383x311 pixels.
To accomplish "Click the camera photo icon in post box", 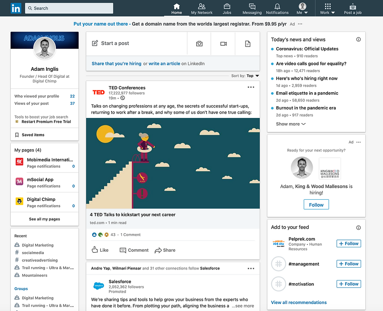I will click(199, 44).
